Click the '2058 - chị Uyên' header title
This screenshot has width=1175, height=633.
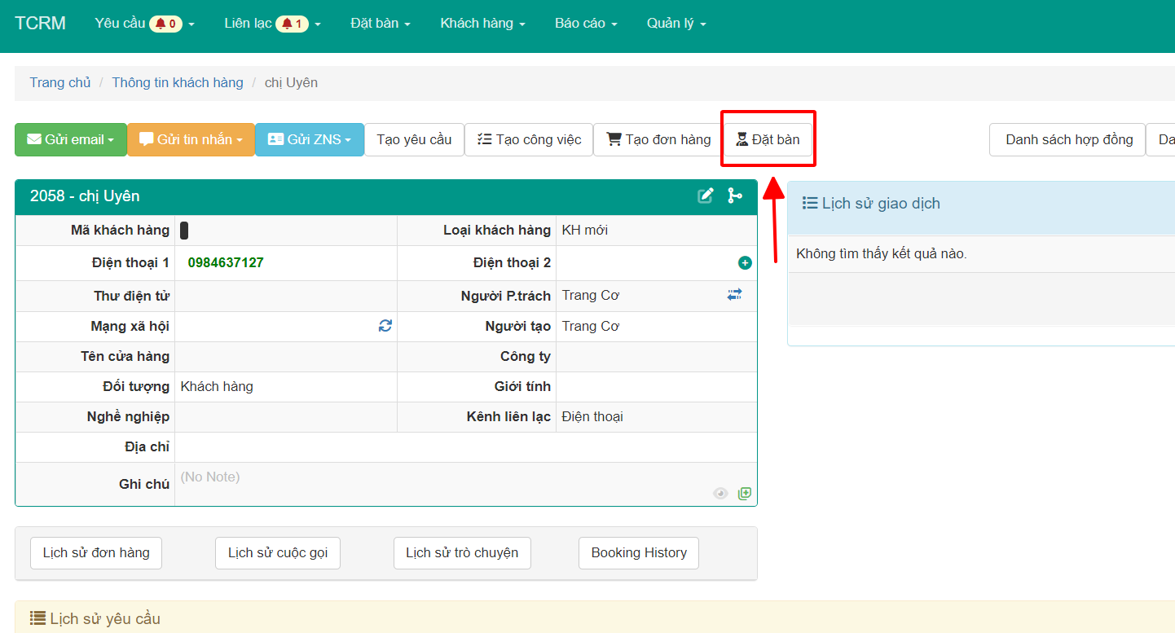pos(85,196)
